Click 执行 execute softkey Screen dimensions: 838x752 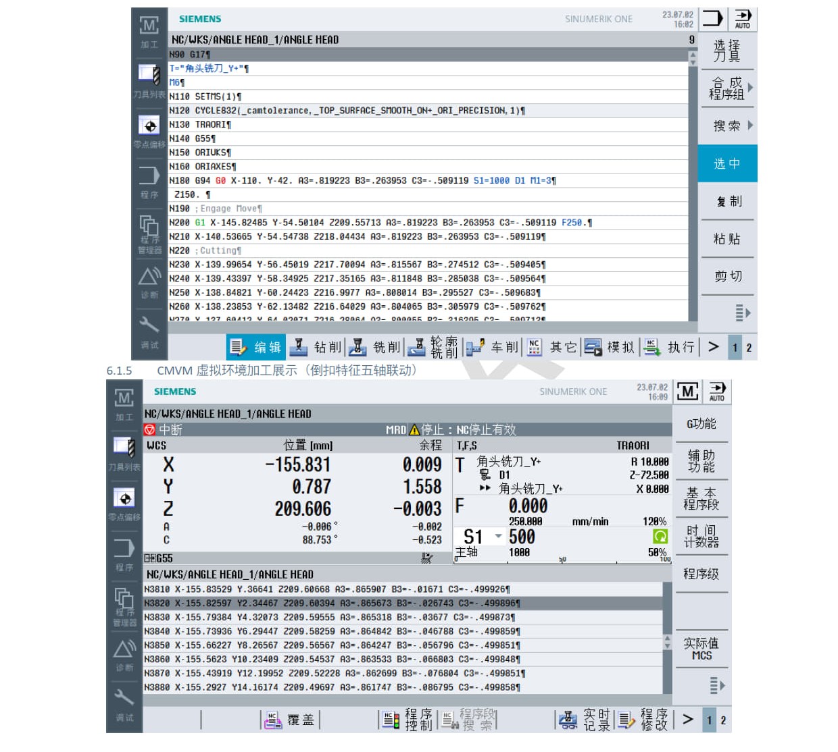(669, 347)
